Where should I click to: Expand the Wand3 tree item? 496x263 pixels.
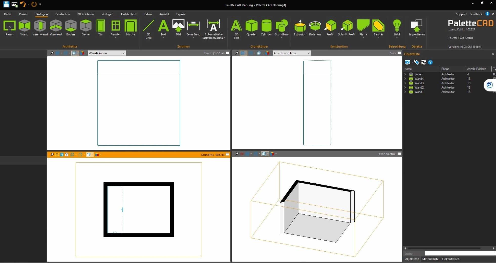(405, 83)
